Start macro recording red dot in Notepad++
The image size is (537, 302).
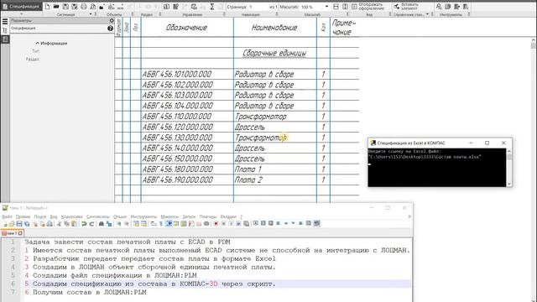(x=216, y=224)
